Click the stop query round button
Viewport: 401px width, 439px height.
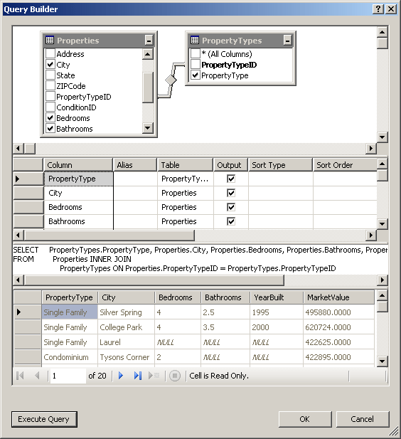tap(175, 376)
